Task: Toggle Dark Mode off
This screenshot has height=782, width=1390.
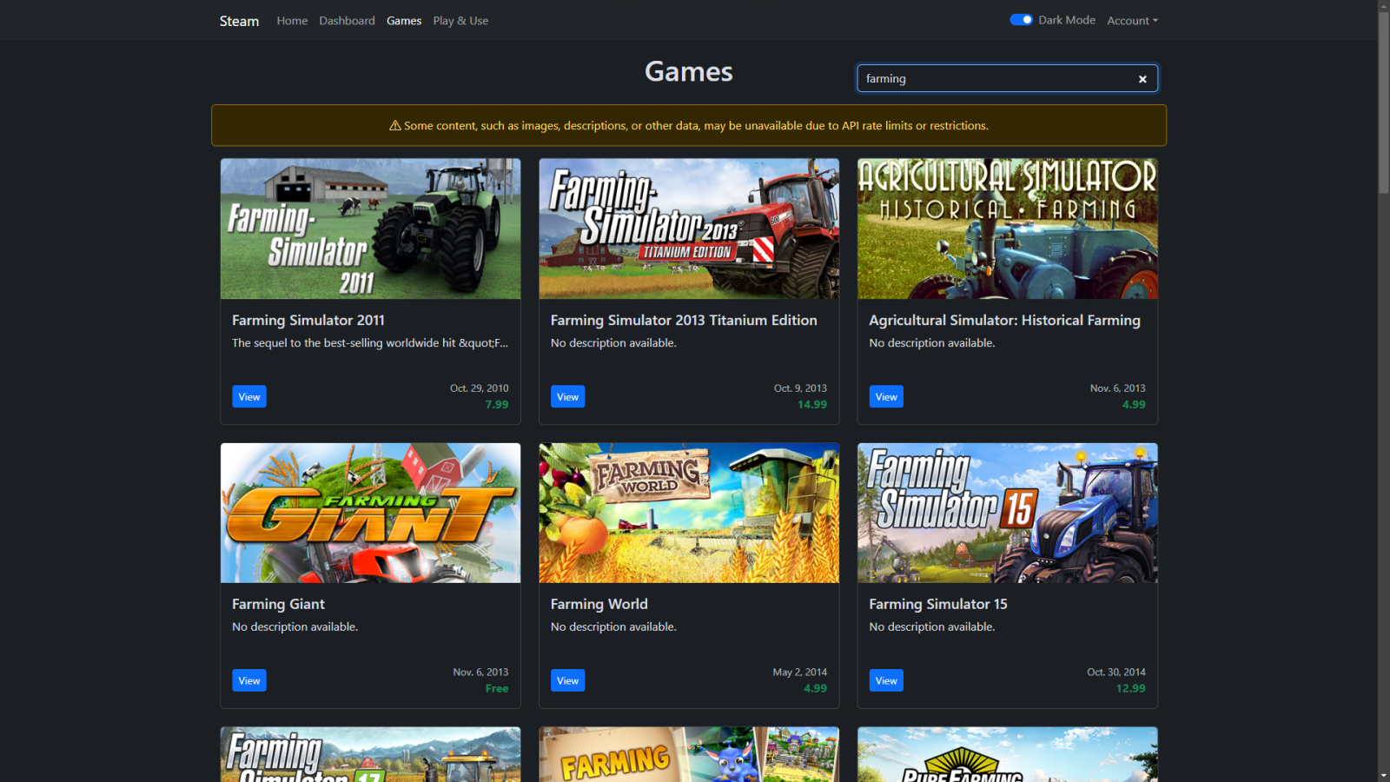Action: [1022, 19]
